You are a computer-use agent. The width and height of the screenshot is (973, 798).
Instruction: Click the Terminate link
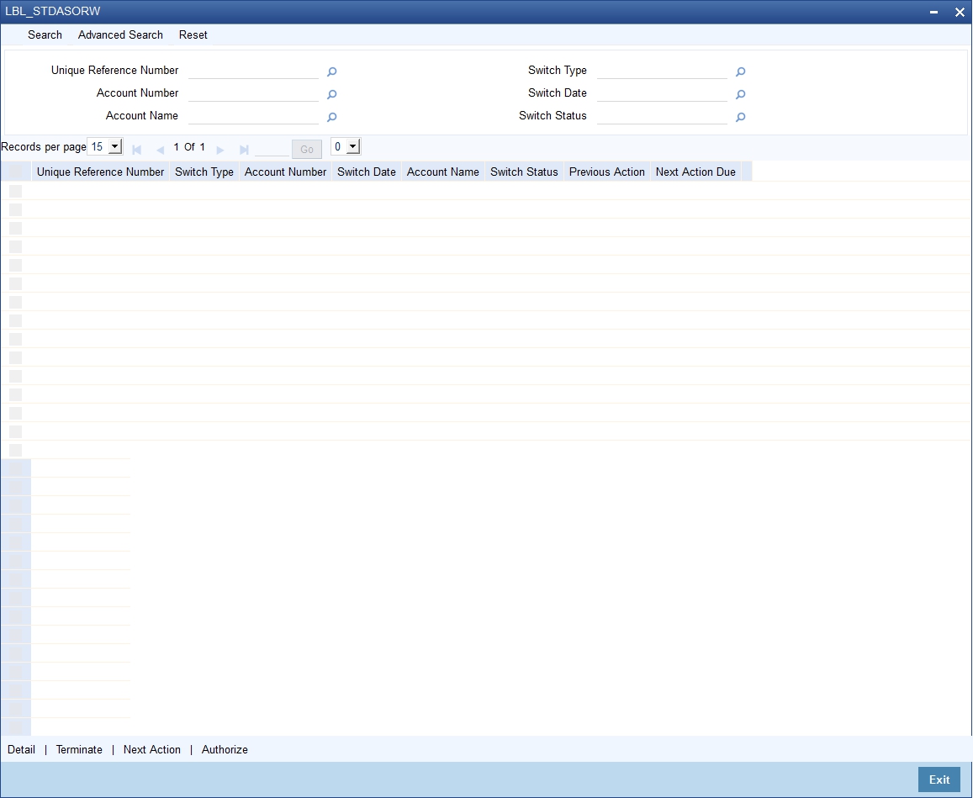[x=79, y=749]
